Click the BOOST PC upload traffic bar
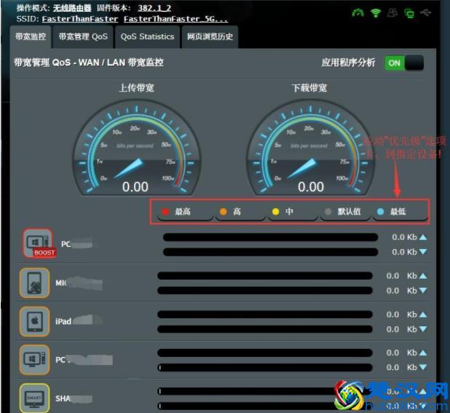This screenshot has height=413, width=450. point(270,237)
